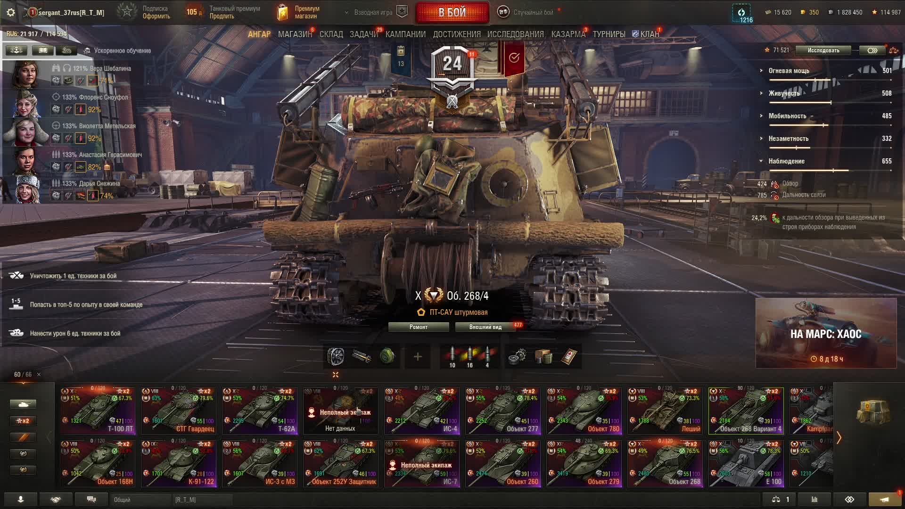Open the settings gear menu

[11, 12]
